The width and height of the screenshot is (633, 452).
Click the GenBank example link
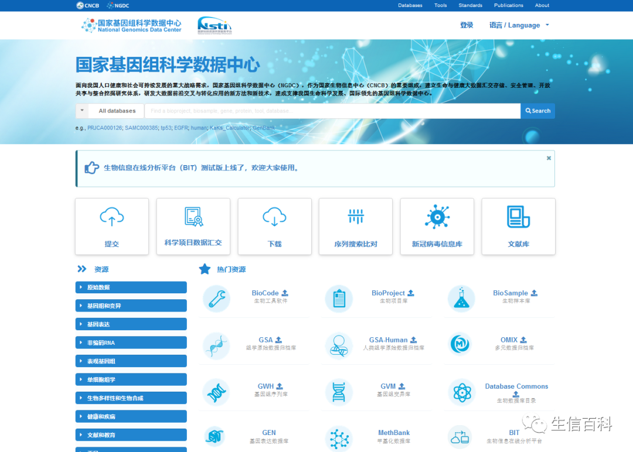point(264,128)
